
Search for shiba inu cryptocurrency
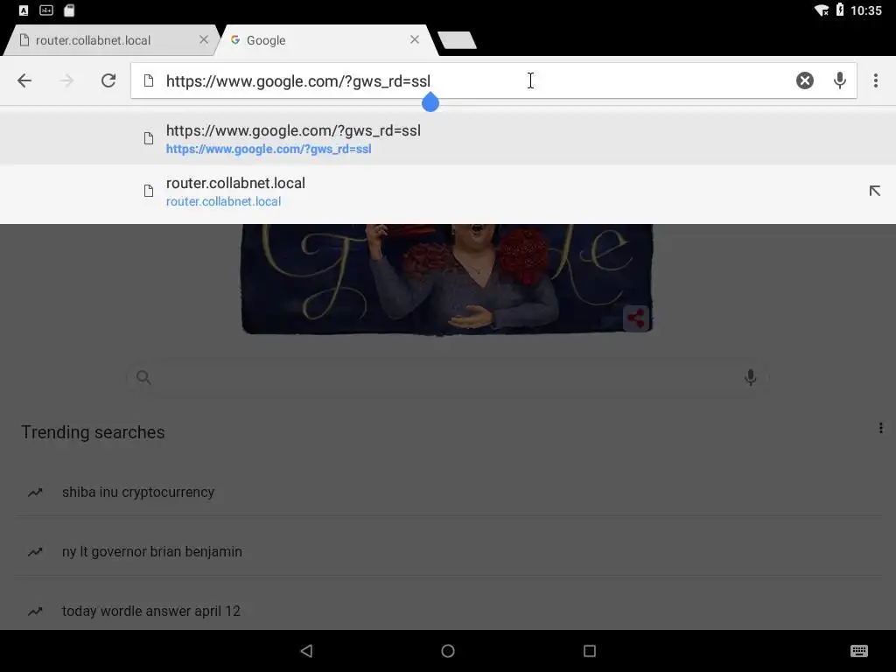point(448,492)
